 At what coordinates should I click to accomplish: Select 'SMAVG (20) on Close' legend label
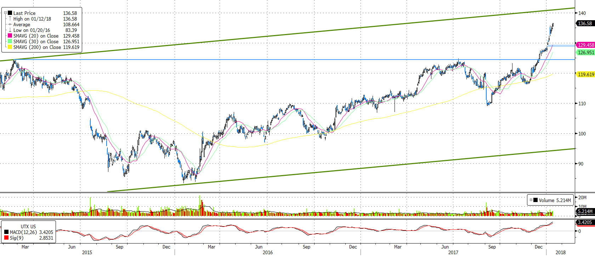[x=36, y=36]
